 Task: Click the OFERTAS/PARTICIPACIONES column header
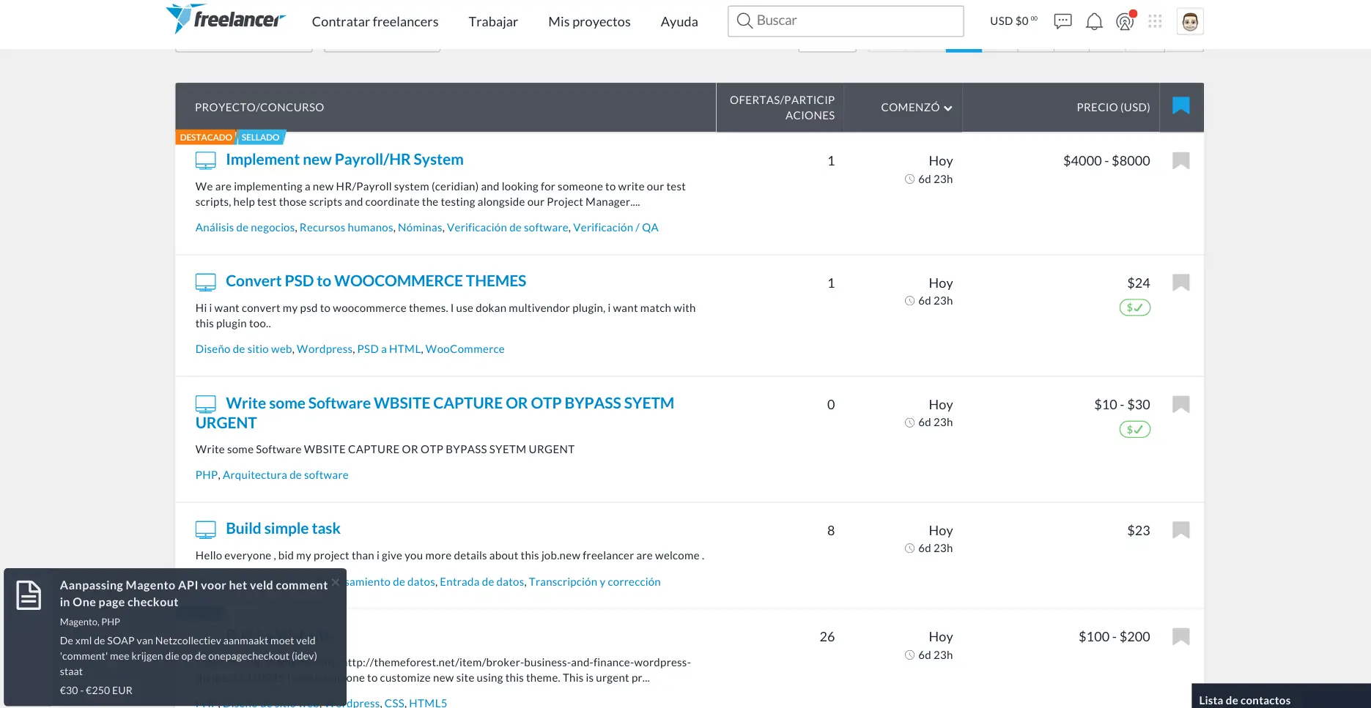(x=782, y=108)
